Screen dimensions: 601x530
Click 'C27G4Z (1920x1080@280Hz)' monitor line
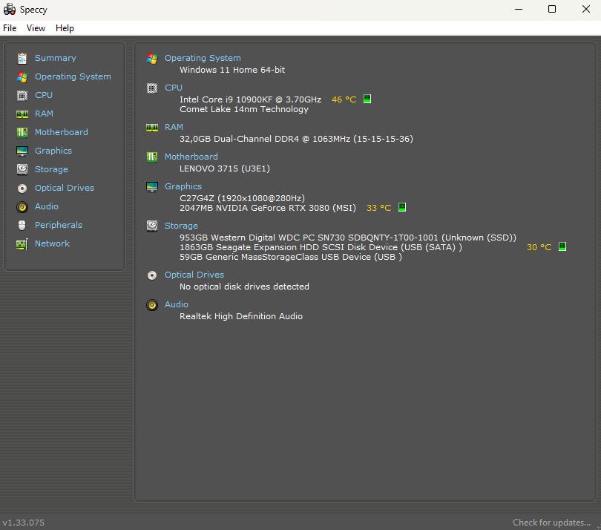click(242, 198)
